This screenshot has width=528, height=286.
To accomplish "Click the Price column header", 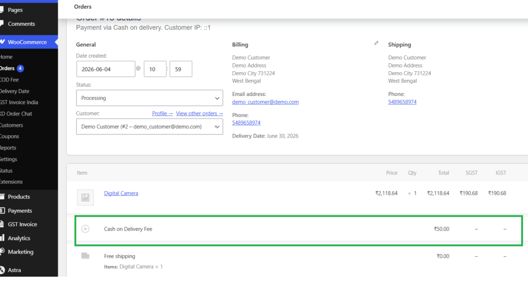I will click(x=392, y=173).
